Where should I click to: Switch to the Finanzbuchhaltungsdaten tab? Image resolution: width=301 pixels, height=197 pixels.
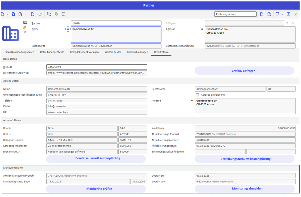tap(19, 52)
